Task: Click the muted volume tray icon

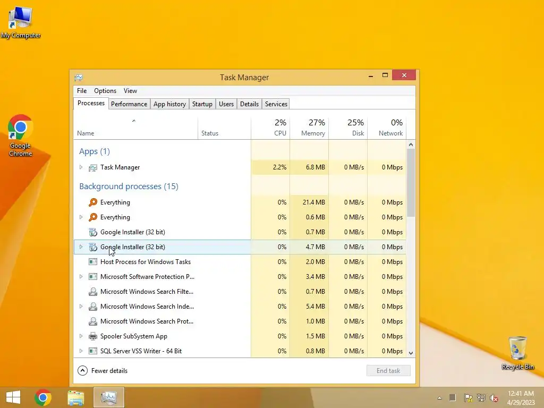Action: click(x=494, y=398)
